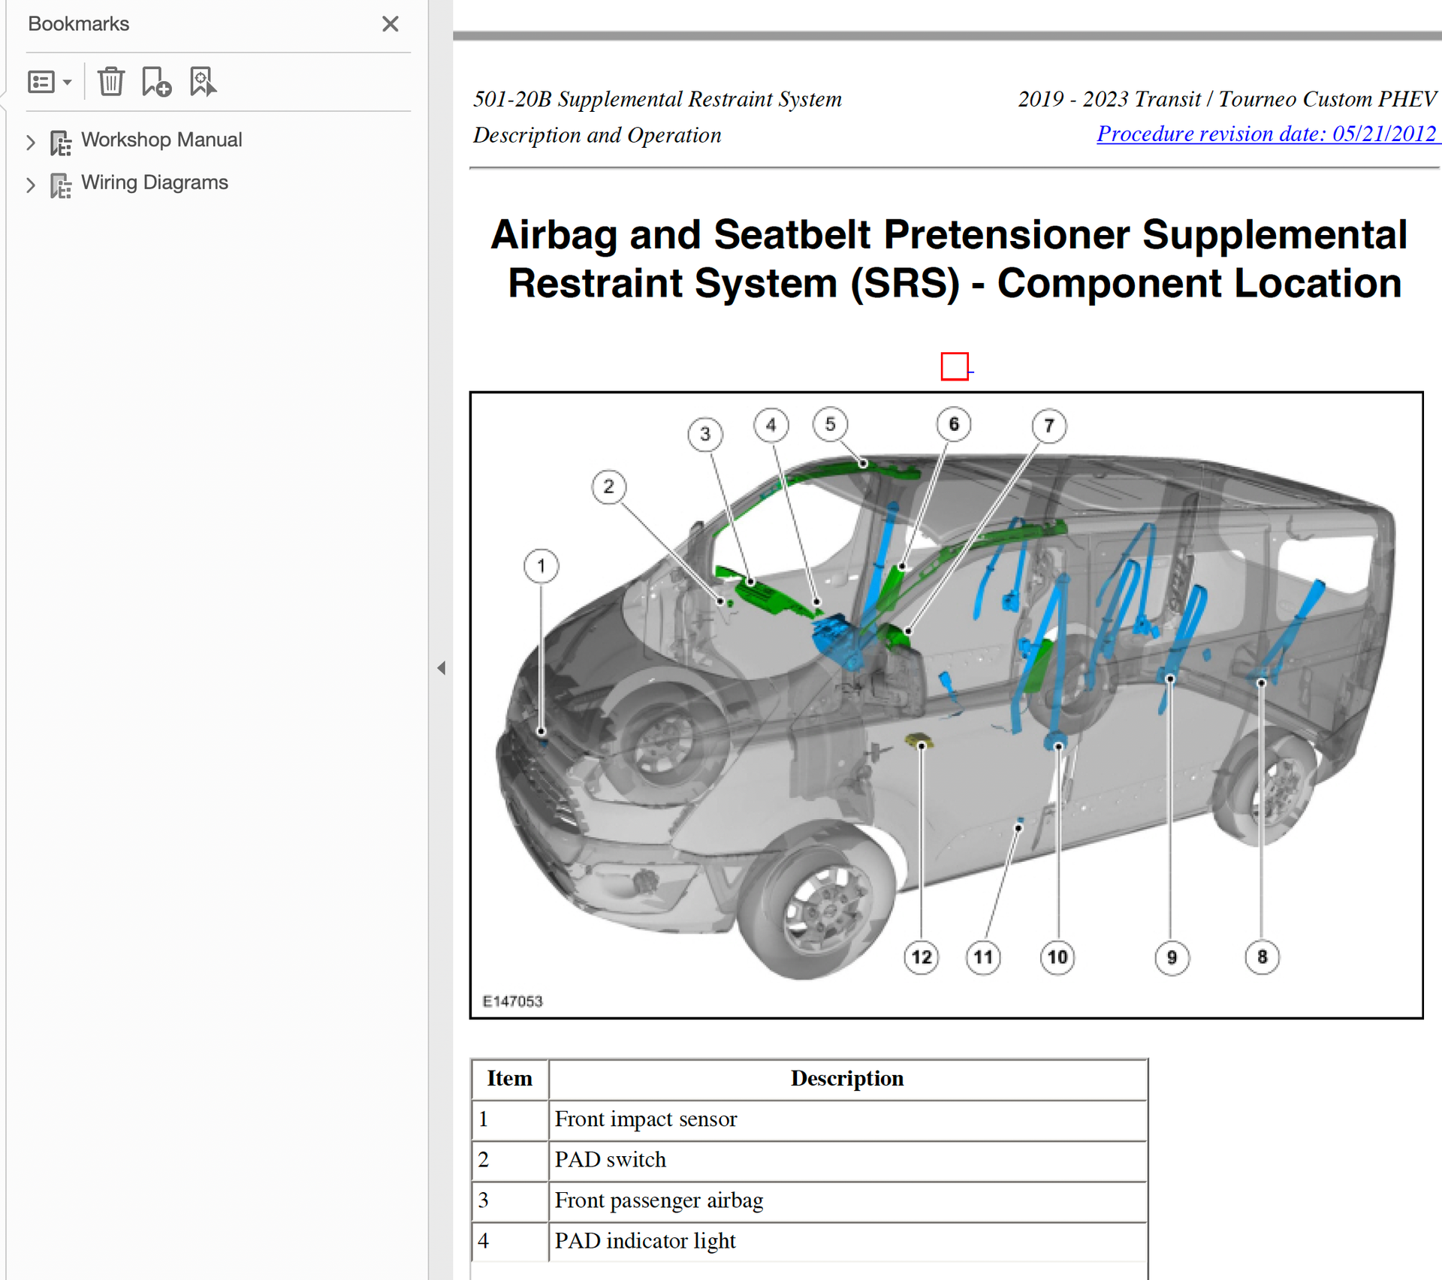Viewport: 1442px width, 1280px height.
Task: Select Workshop Manual bookmark entry
Action: [161, 140]
